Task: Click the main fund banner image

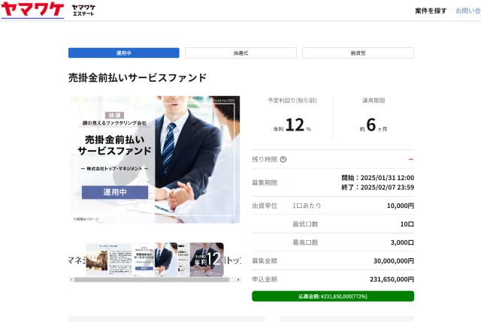Action: 154,159
